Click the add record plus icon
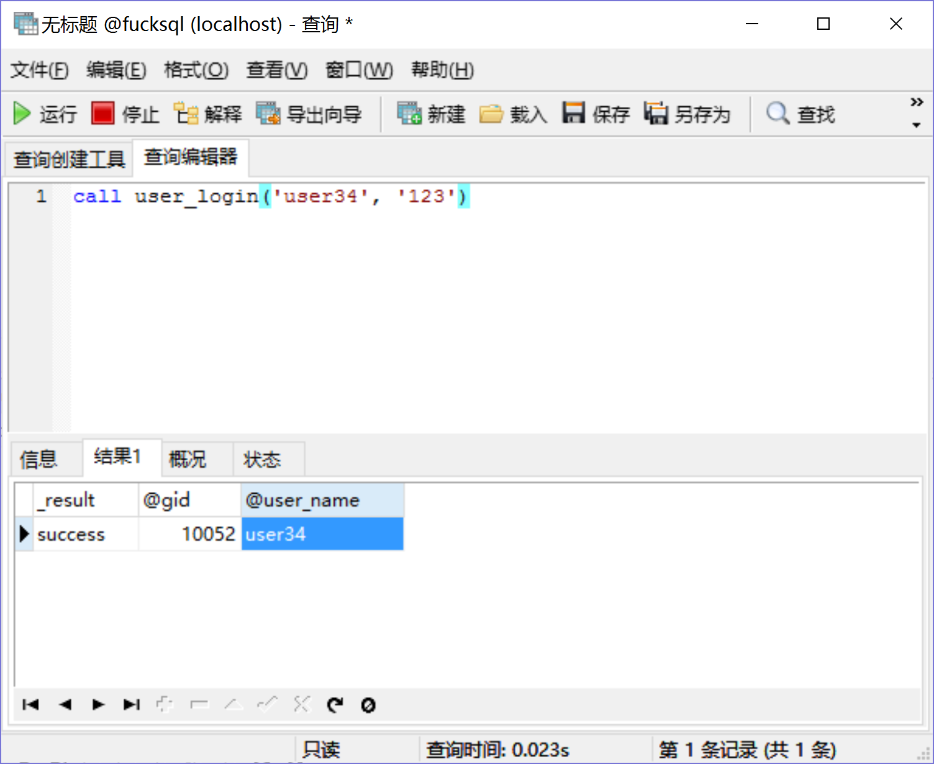This screenshot has width=934, height=764. [165, 704]
